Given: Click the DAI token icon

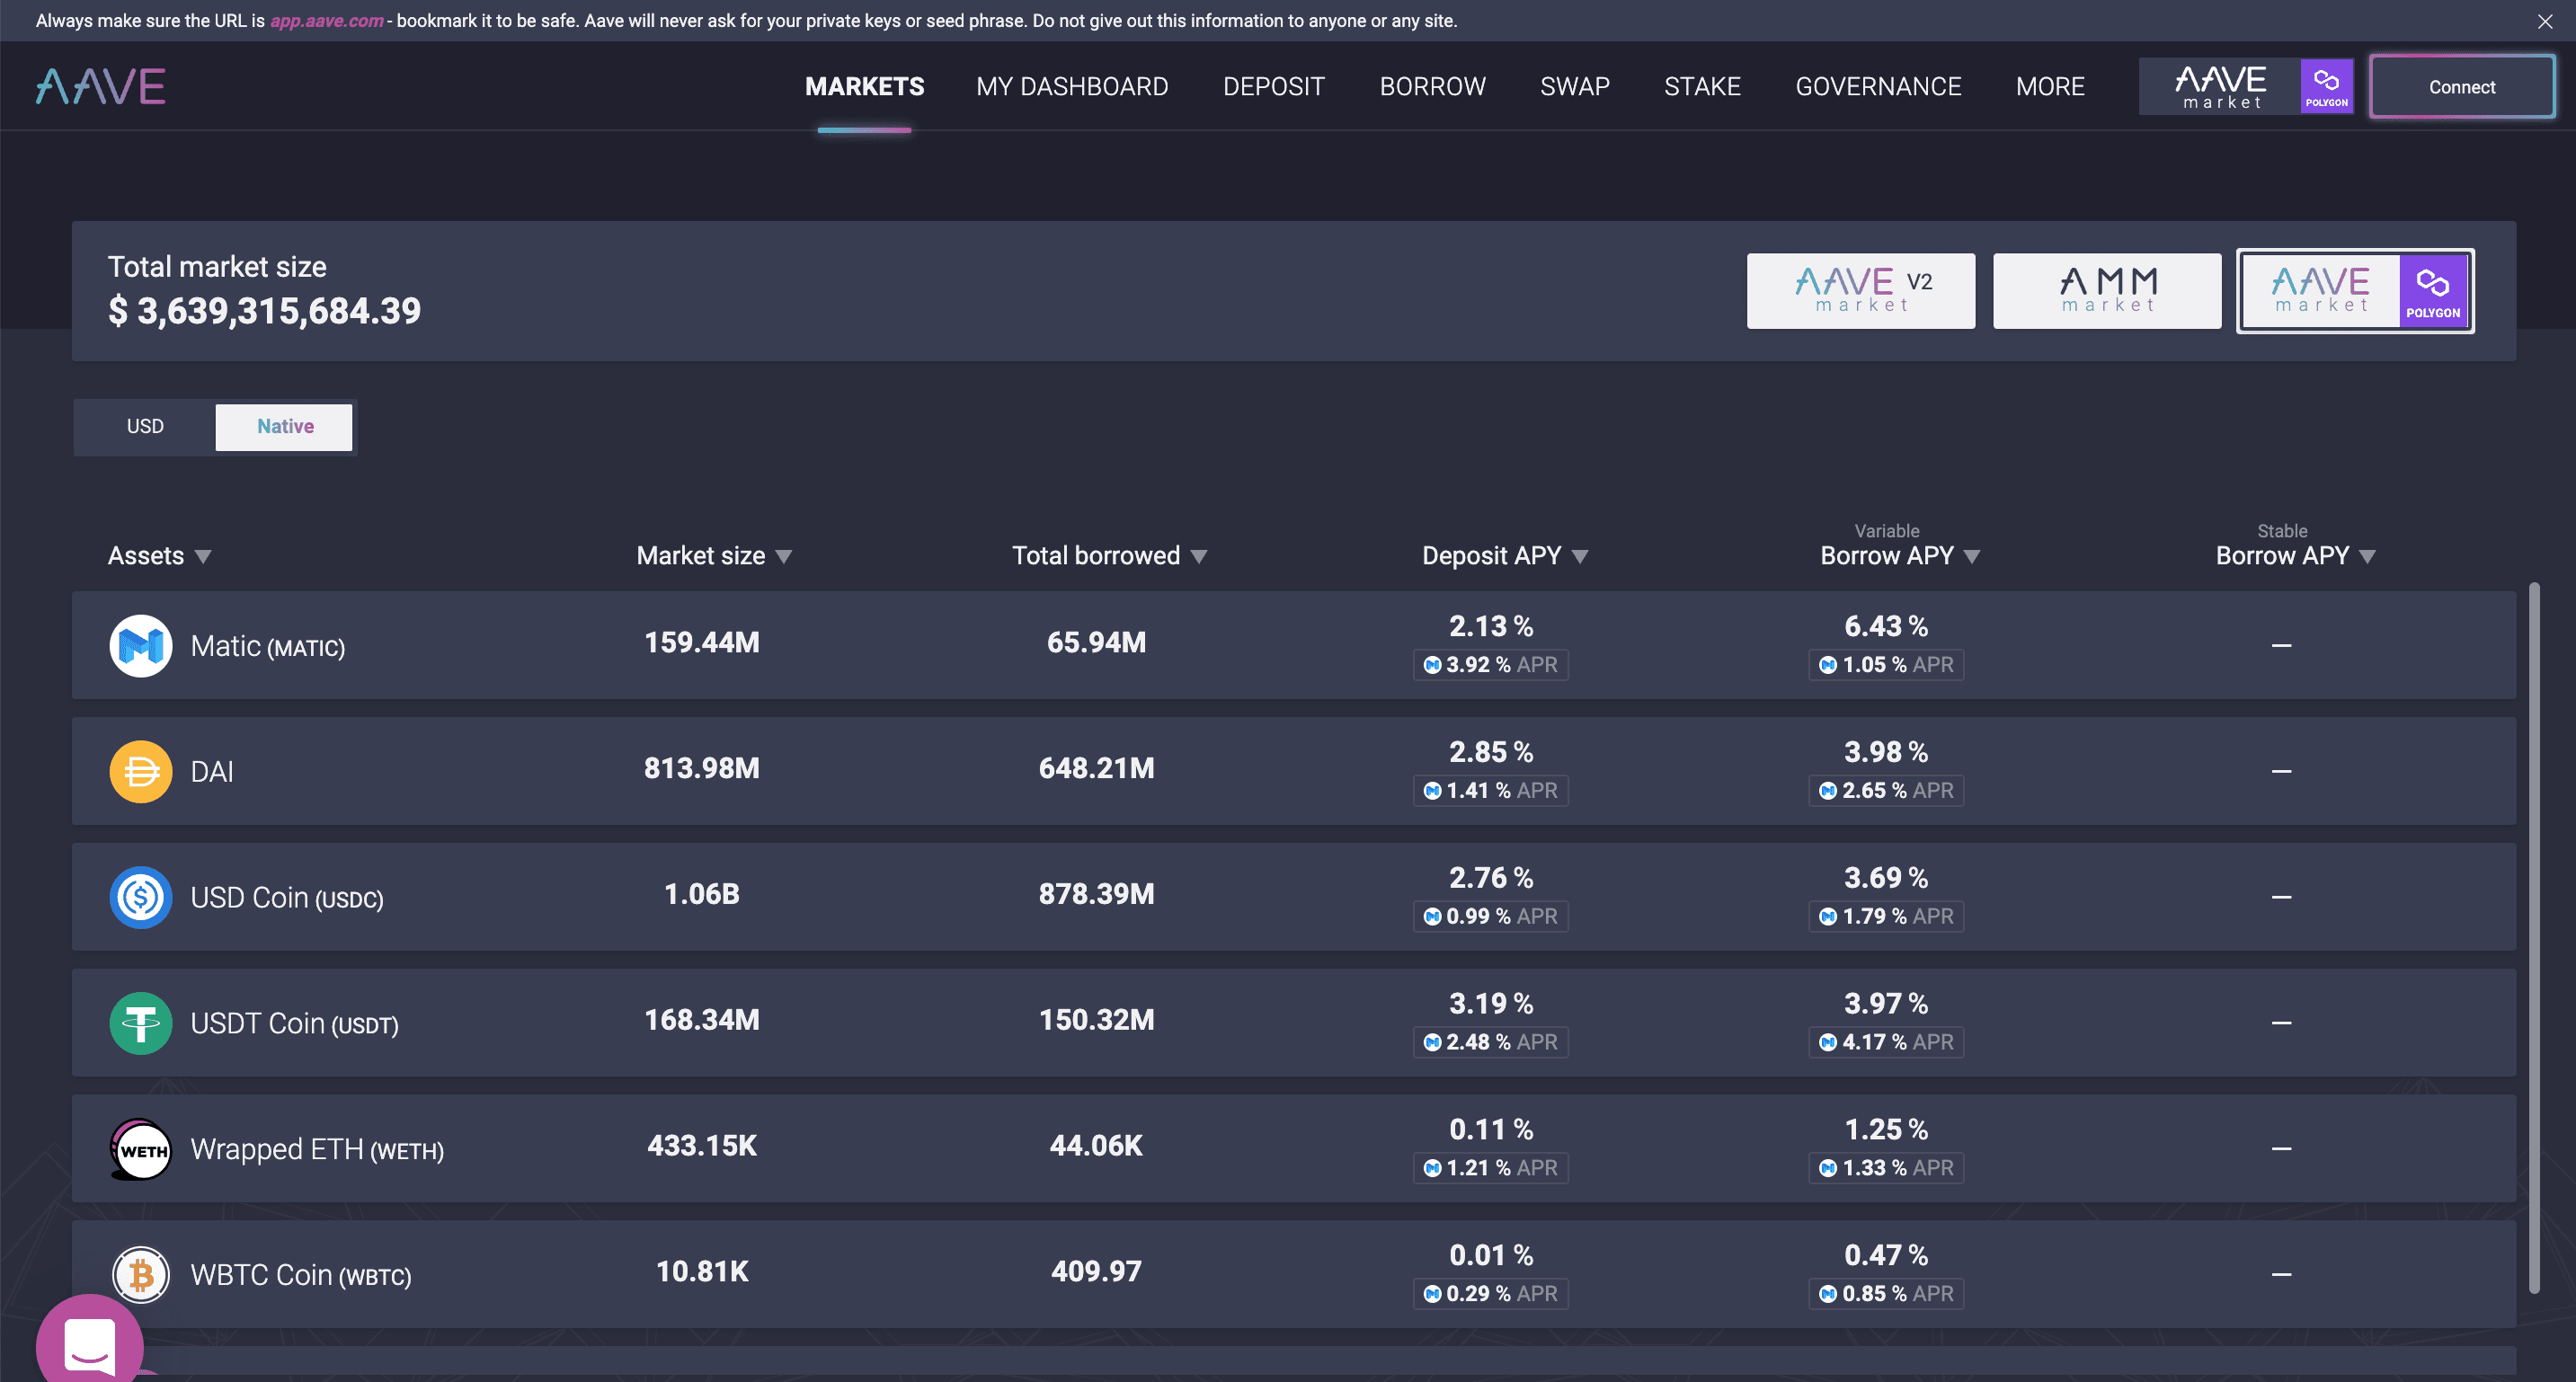Looking at the screenshot, I should (140, 772).
